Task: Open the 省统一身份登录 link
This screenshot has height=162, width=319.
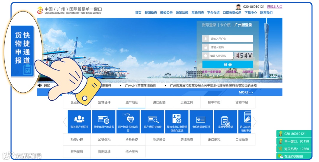Action: (211, 72)
